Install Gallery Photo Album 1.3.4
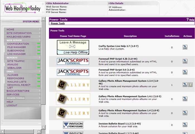The image size is (195, 134). click(x=185, y=85)
